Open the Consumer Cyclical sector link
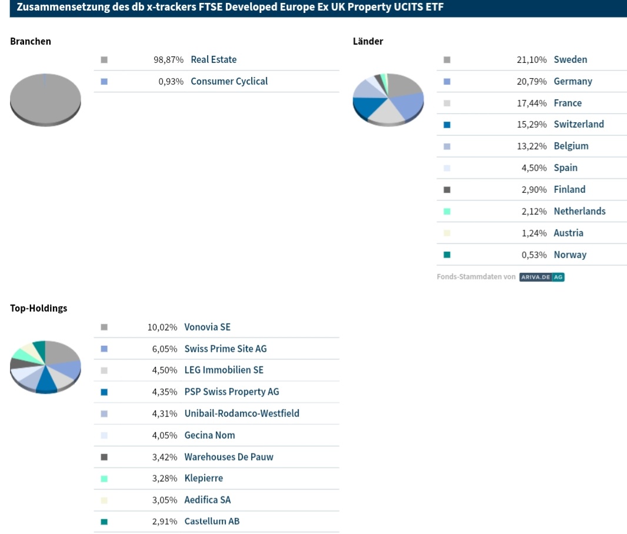The width and height of the screenshot is (627, 534). point(229,81)
